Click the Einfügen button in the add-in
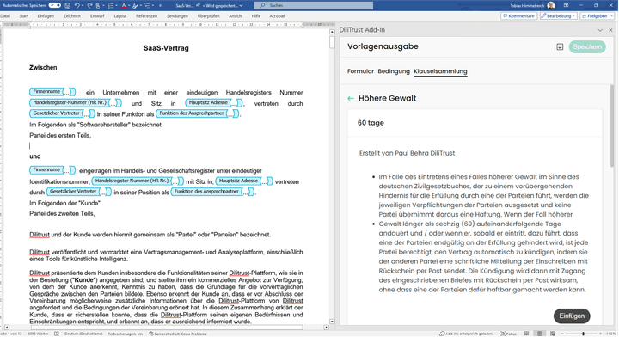Image resolution: width=619 pixels, height=337 pixels. click(x=572, y=316)
